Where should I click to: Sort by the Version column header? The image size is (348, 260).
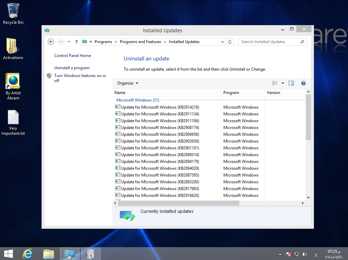point(285,93)
